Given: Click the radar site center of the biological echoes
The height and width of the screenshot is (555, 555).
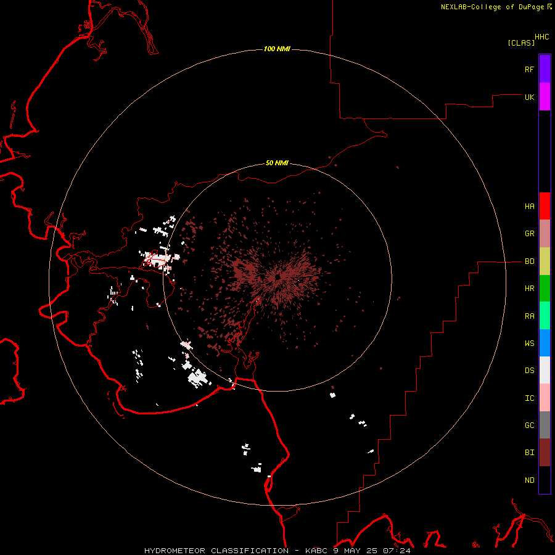Looking at the screenshot, I should [278, 276].
